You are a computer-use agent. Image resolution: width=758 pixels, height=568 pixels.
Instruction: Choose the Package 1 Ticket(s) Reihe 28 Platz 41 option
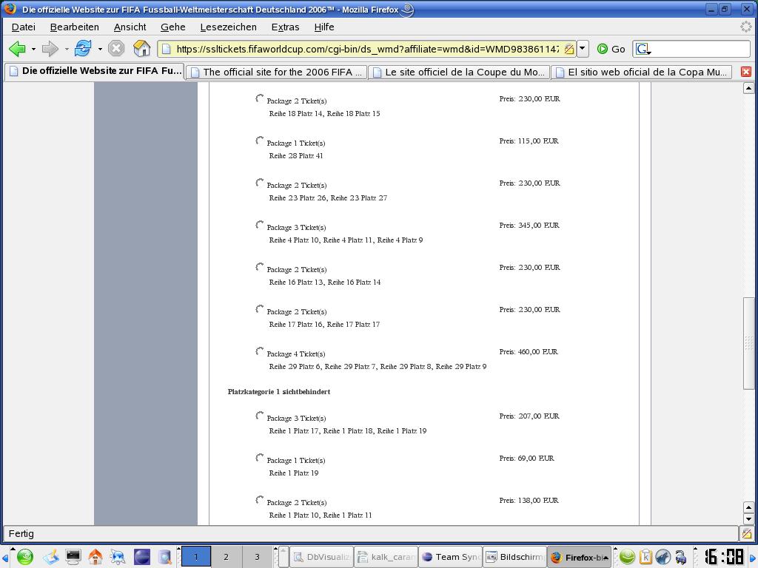[260, 141]
